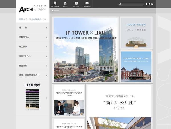Image resolution: width=171 pixels, height=129 pixels.
Task: Open the 商品情報 sidebar menu item
Action: [x=32, y=66]
